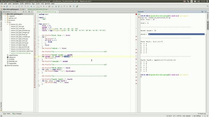Open the Project view selector dropdown
209x117 pixels.
coord(9,12)
